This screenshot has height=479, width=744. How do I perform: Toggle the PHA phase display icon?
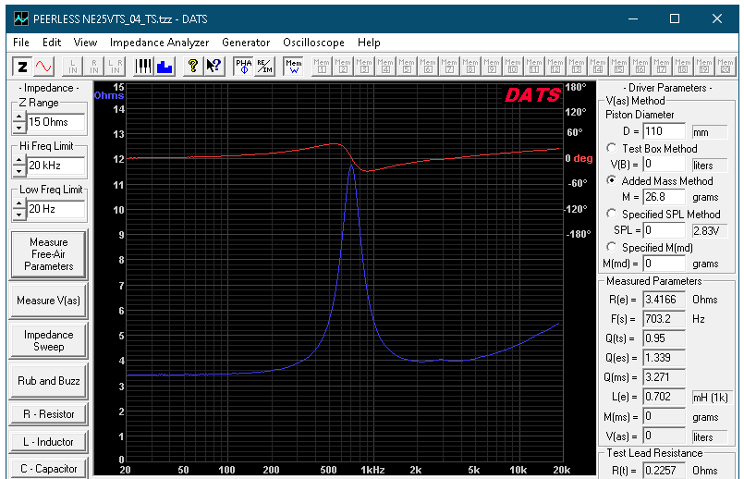click(x=244, y=67)
